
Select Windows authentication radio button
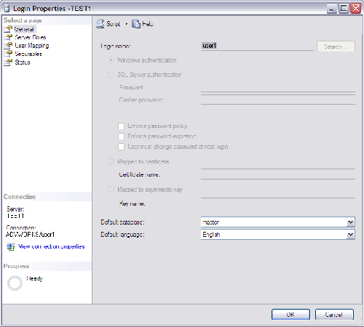pyautogui.click(x=111, y=60)
